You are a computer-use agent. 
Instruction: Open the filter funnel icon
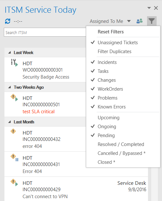(x=151, y=21)
